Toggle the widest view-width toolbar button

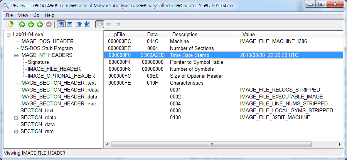click(x=100, y=24)
